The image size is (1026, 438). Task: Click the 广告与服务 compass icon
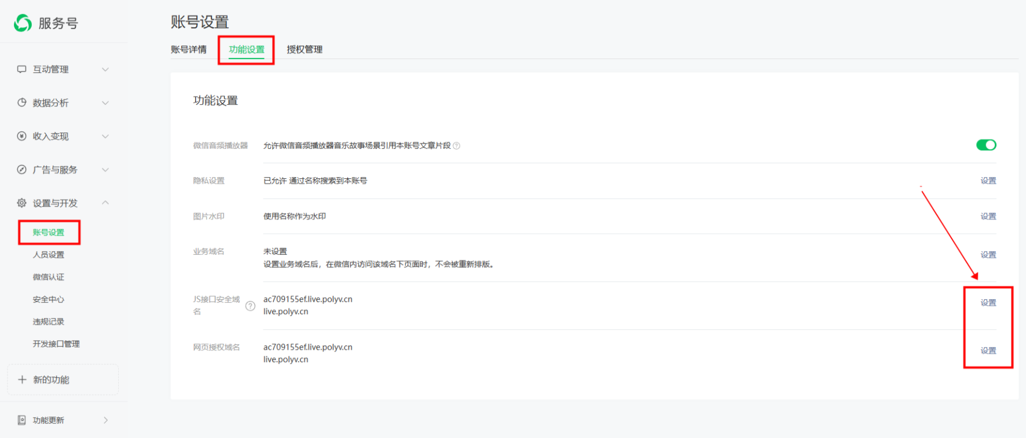tap(21, 170)
